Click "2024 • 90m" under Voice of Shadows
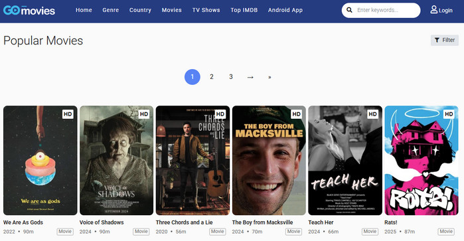464x241 pixels. (94, 232)
